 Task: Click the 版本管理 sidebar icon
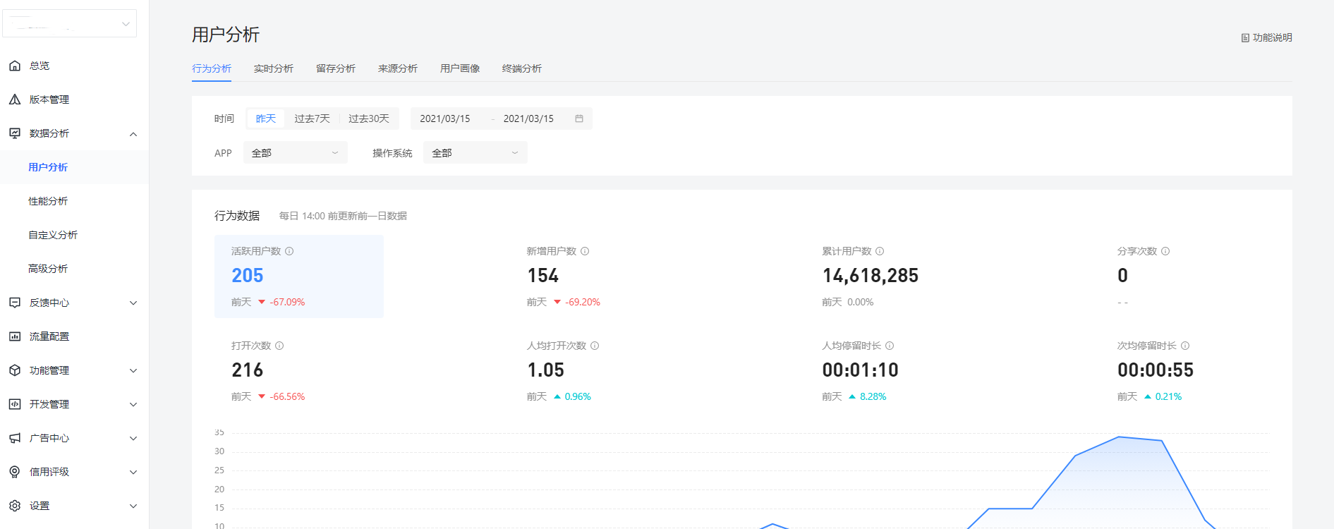coord(15,99)
